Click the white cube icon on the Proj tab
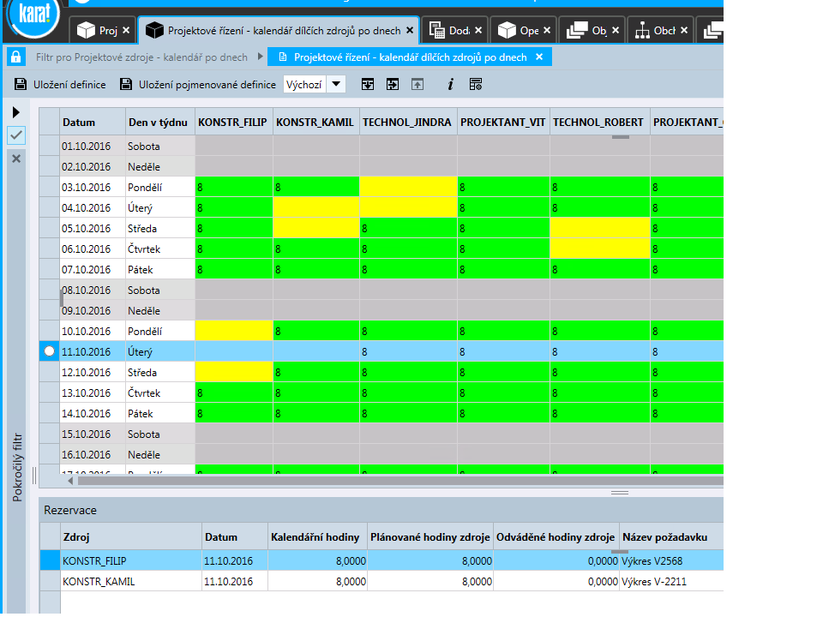This screenshot has width=823, height=617. [x=86, y=30]
